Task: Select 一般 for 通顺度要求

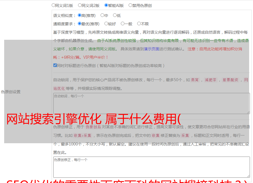Action: tap(122, 24)
